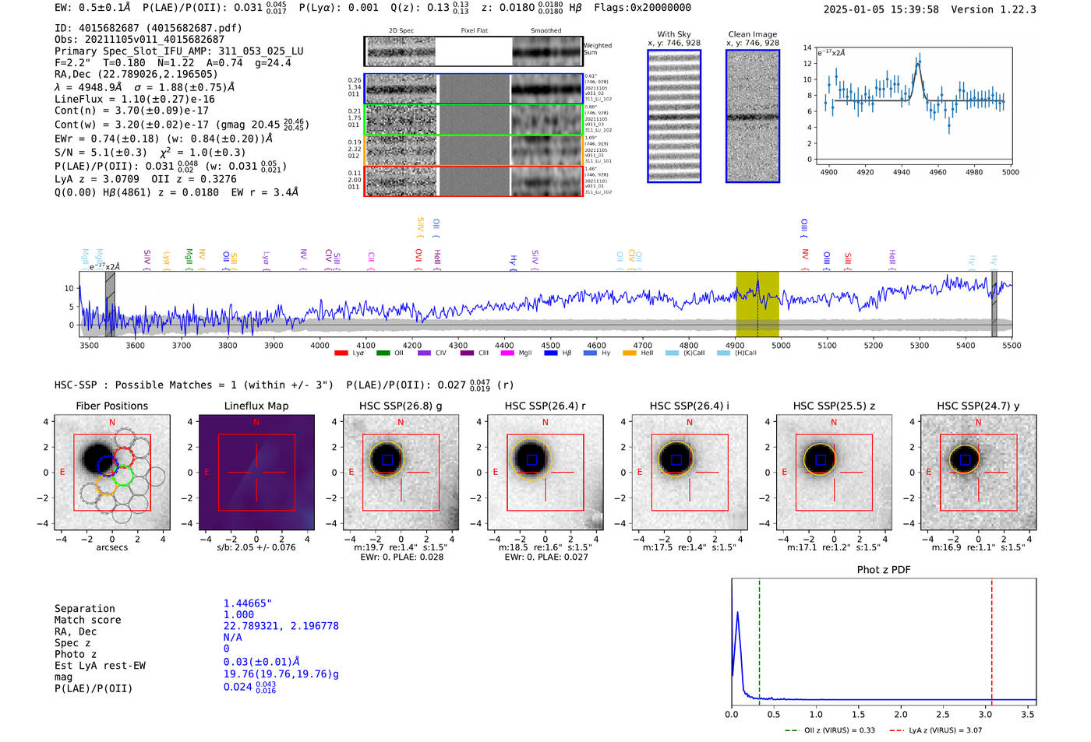Viewport: 1091px width, 742px height.
Task: Select the red dashed LyA z line
Action: 991,640
